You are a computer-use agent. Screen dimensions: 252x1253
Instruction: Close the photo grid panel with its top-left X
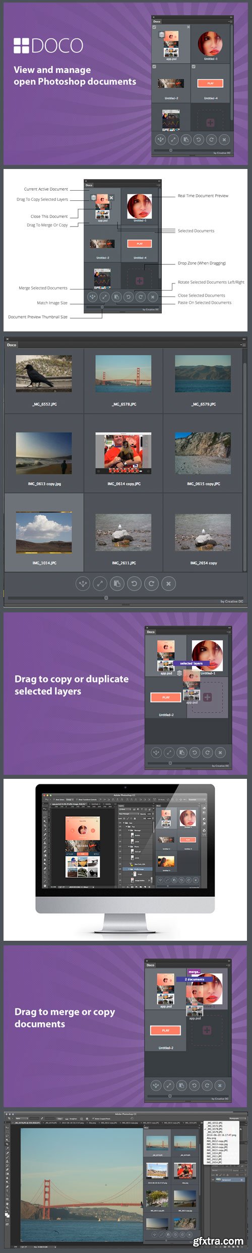pos(8,339)
